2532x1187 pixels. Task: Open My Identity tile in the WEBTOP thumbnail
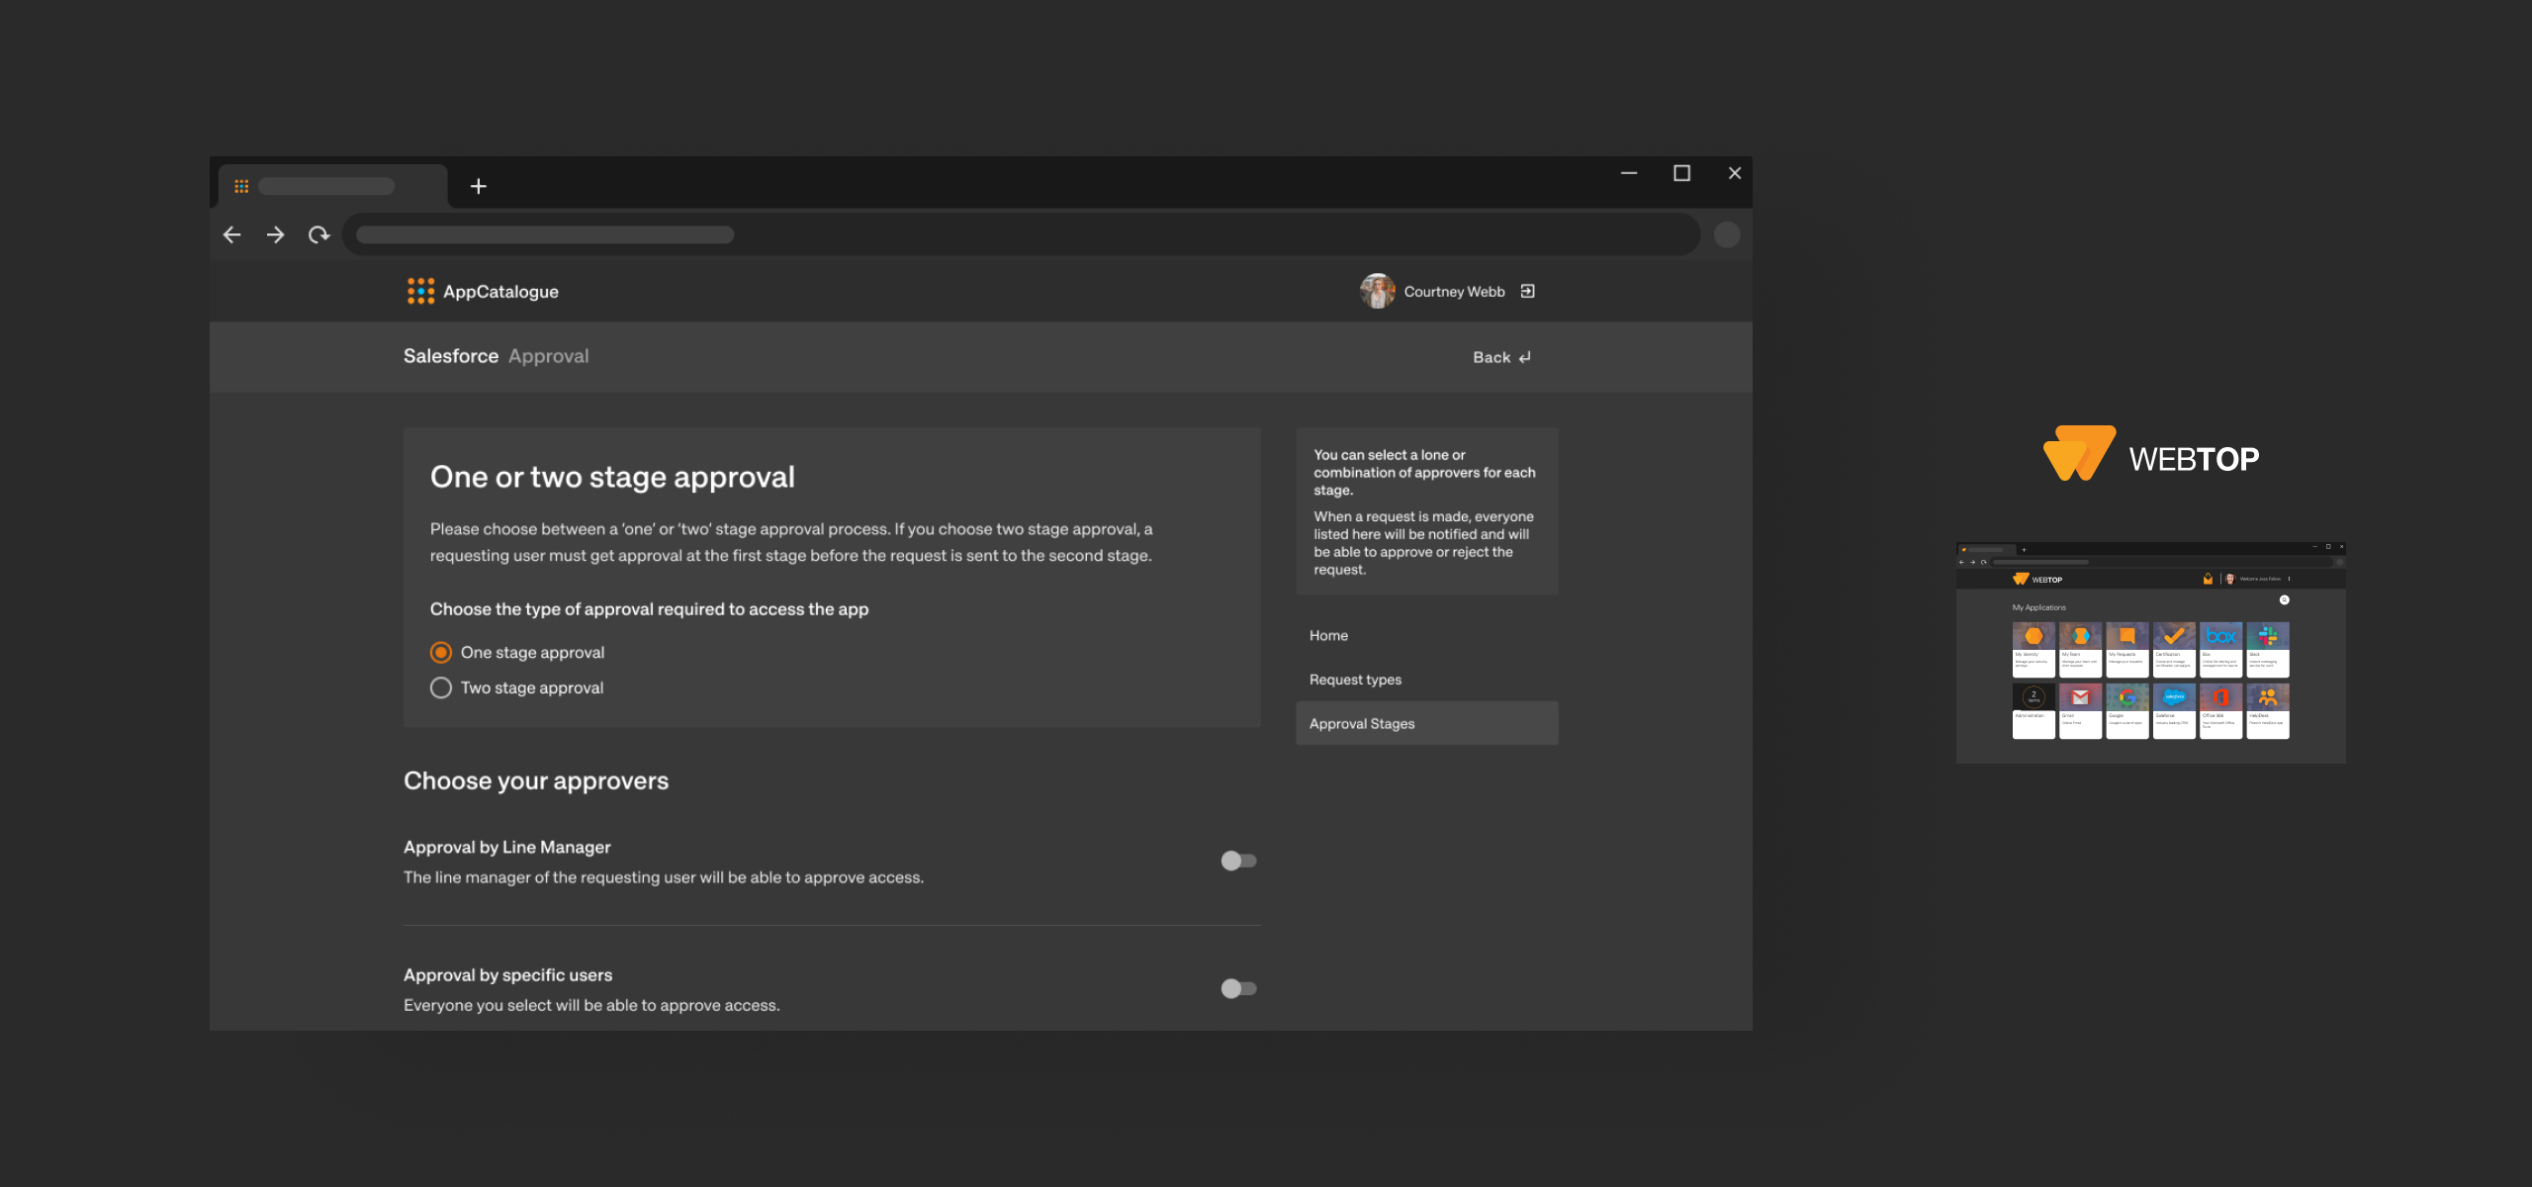click(x=2034, y=650)
